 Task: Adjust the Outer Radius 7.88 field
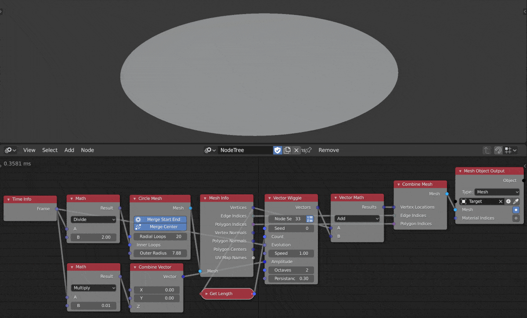pyautogui.click(x=160, y=253)
